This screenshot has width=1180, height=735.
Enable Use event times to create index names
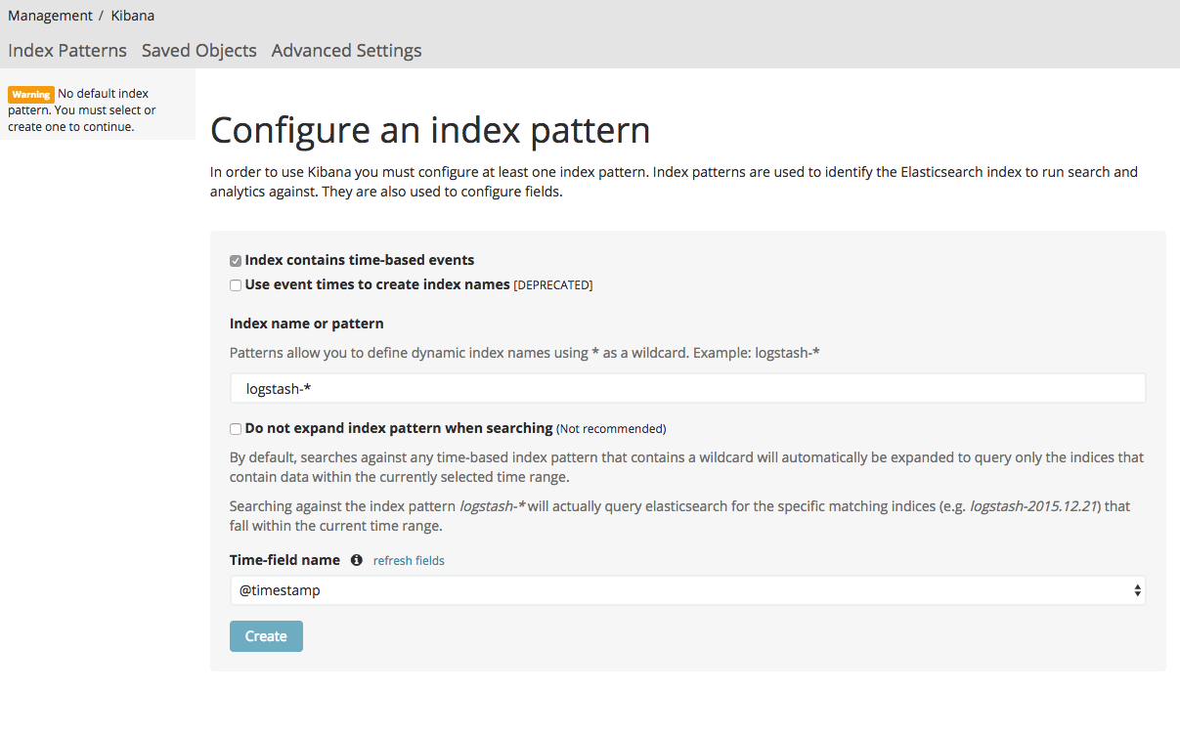(236, 285)
